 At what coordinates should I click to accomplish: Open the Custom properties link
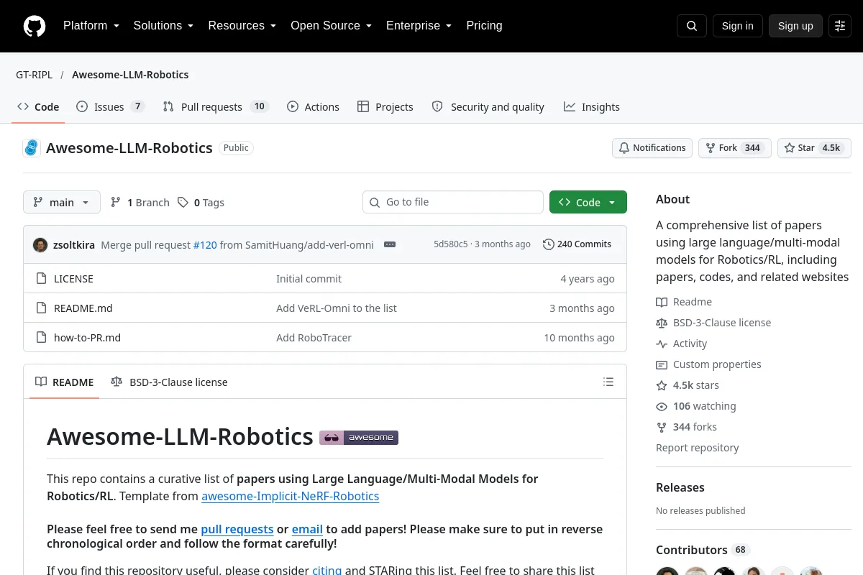708,364
